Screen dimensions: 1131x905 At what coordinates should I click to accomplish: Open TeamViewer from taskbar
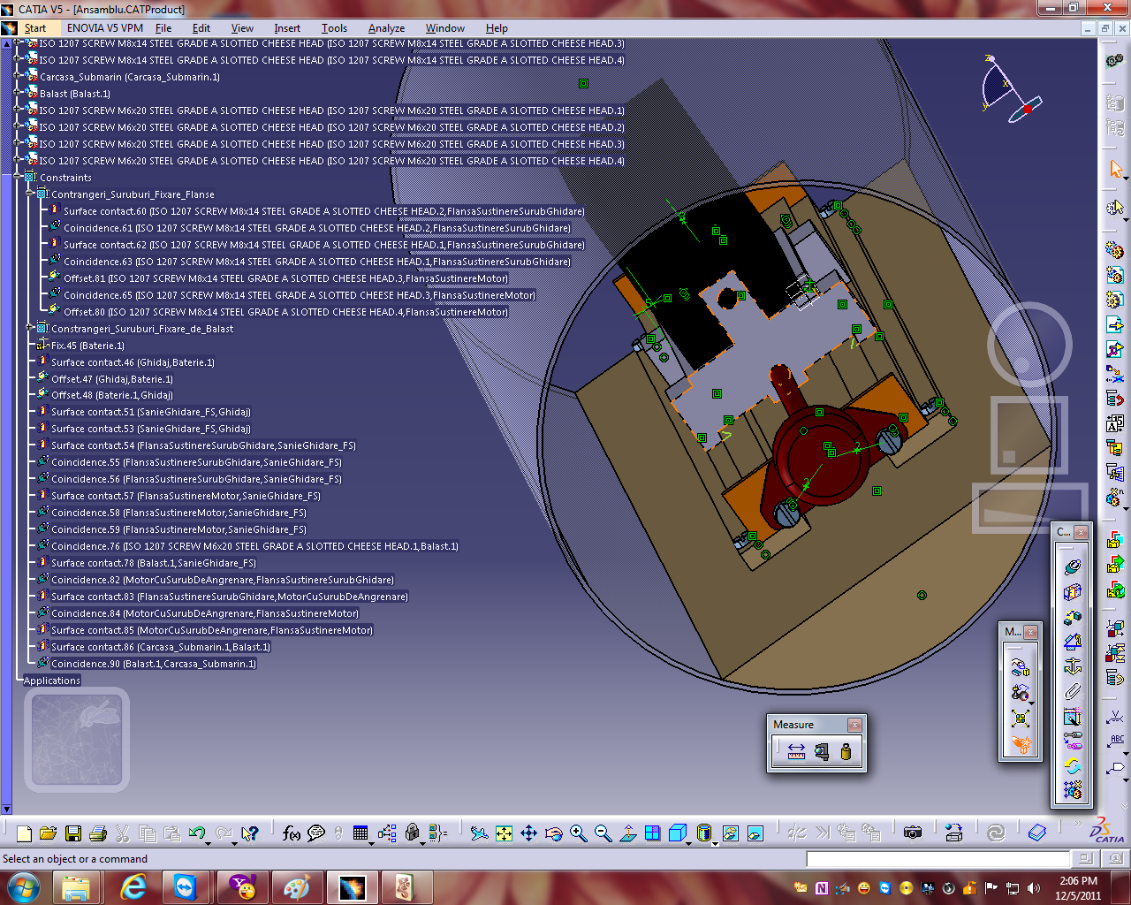tap(185, 886)
